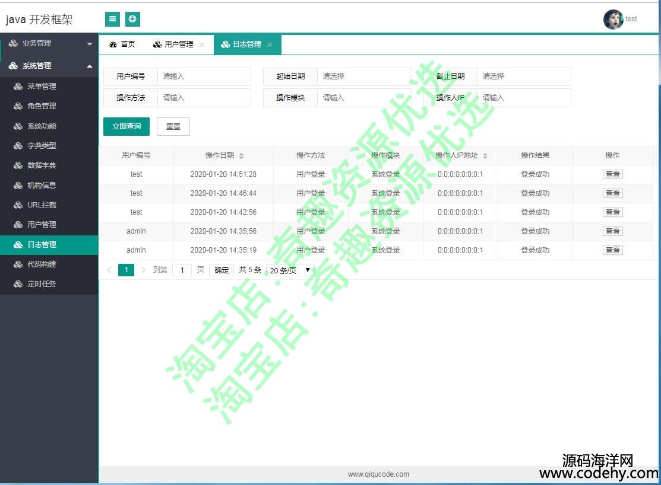Expand the 业务管理 sidebar menu
The image size is (661, 485).
tap(49, 43)
